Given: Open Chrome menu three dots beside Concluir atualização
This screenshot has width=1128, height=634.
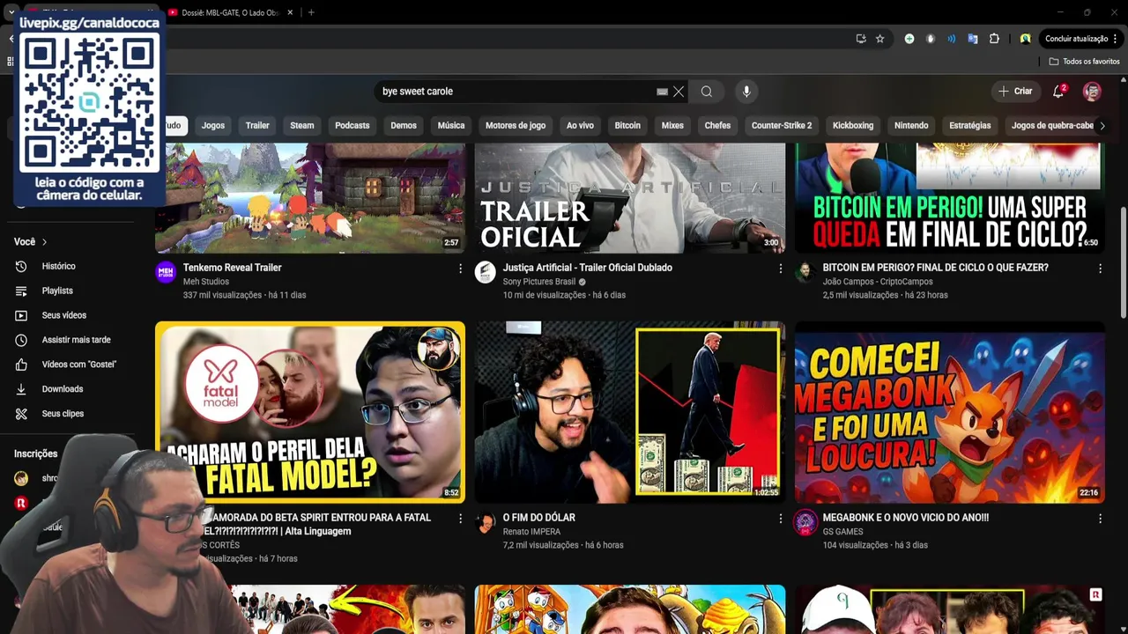Looking at the screenshot, I should point(1117,39).
